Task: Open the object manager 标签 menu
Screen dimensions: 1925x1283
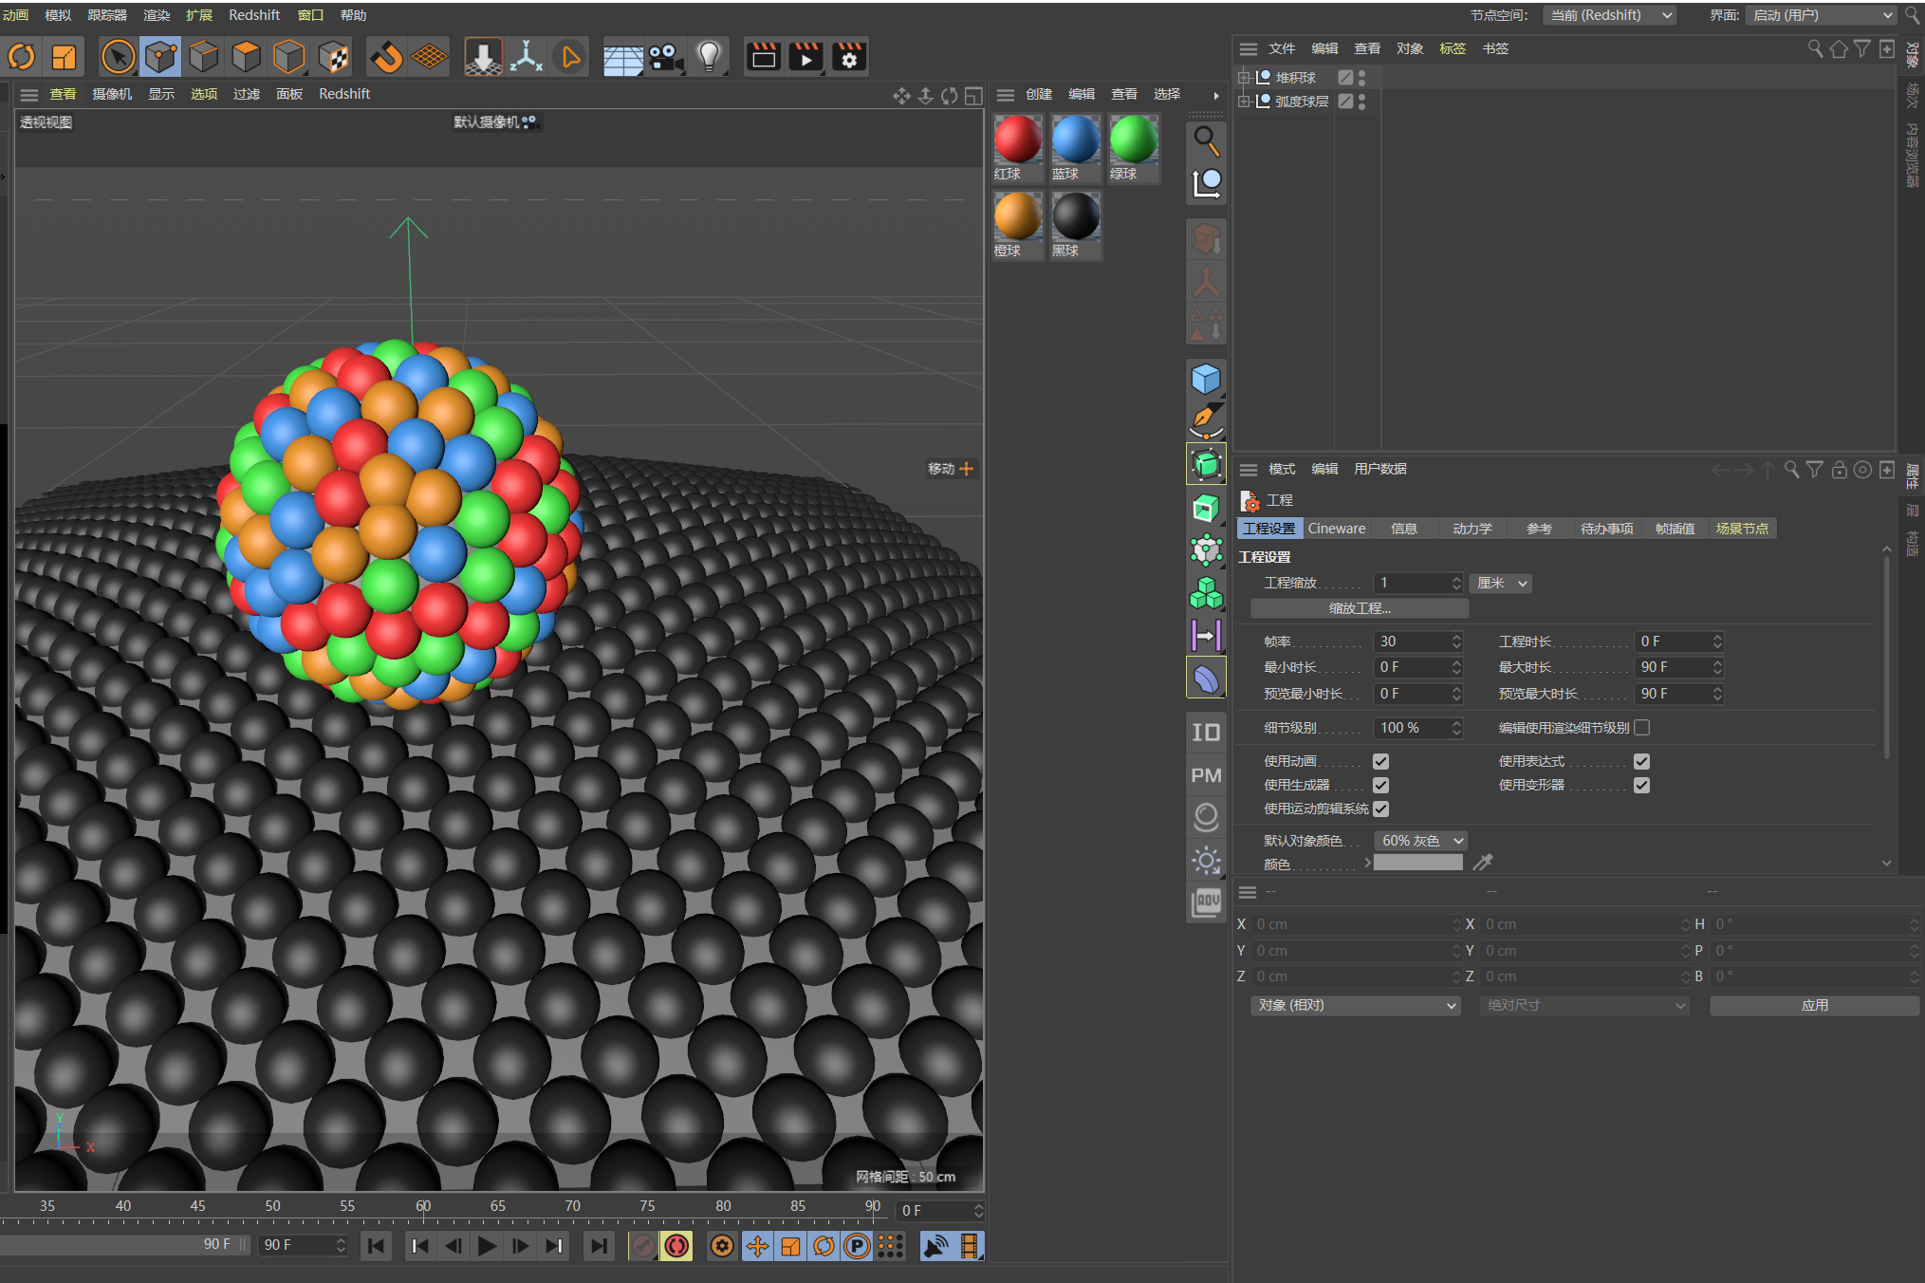Action: pyautogui.click(x=1453, y=48)
